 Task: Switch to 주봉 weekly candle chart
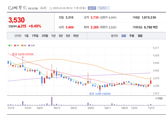tap(132, 36)
